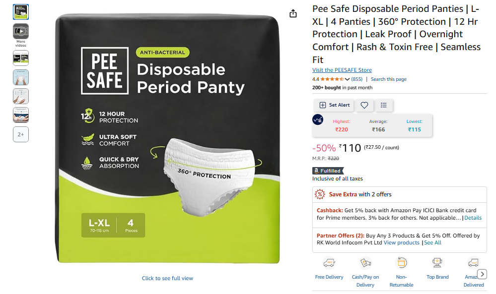Click the share icon above product image
Image resolution: width=496 pixels, height=294 pixels.
click(x=293, y=13)
